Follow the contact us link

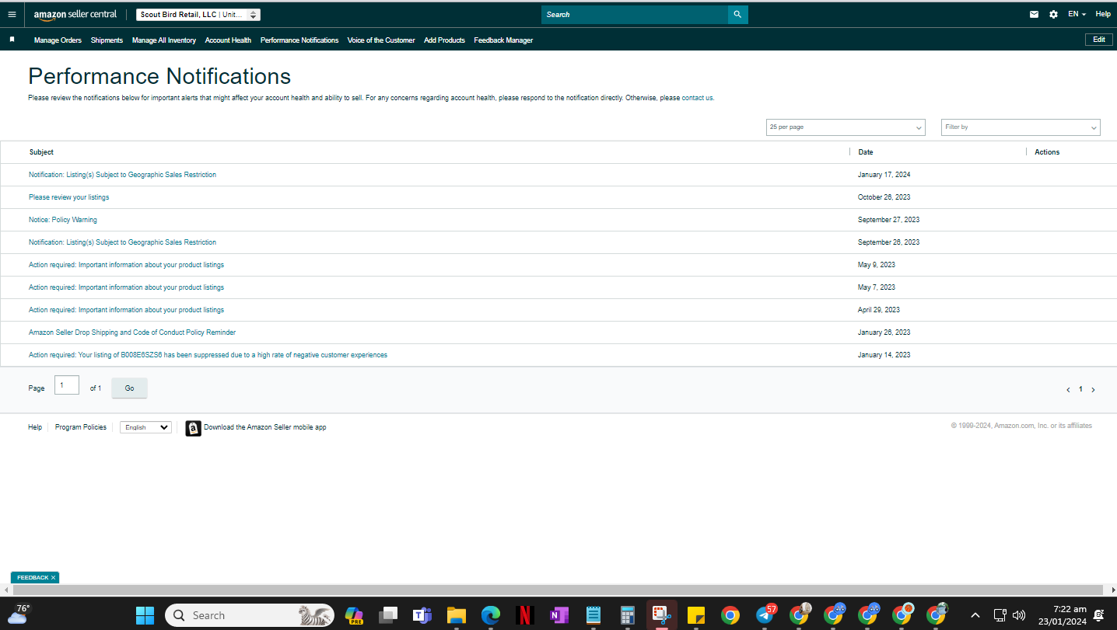[697, 98]
